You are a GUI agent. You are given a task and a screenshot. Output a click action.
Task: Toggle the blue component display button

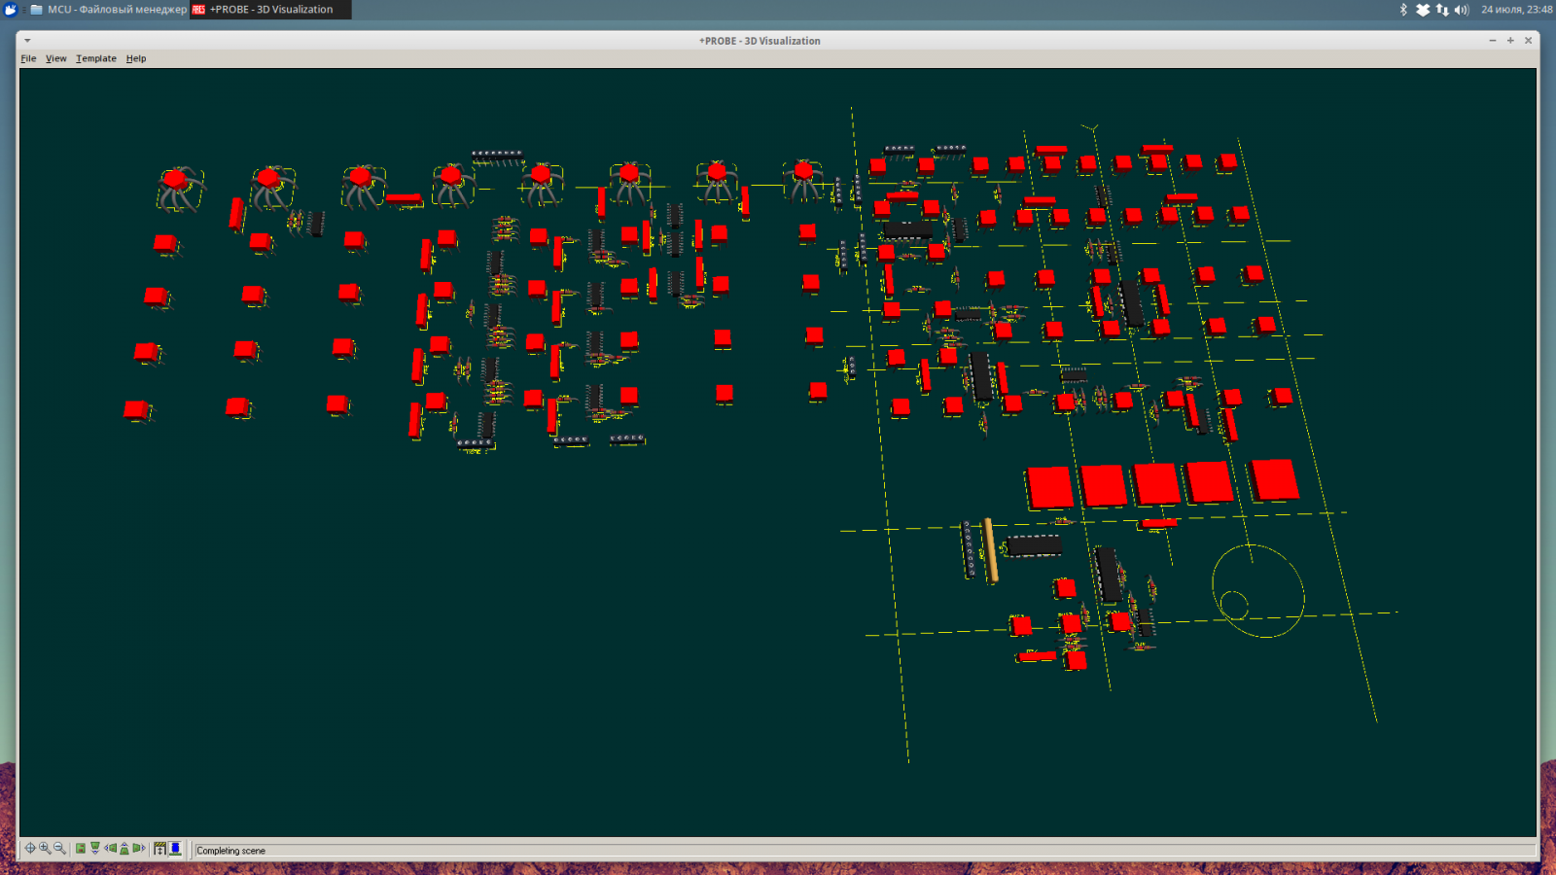pyautogui.click(x=175, y=849)
